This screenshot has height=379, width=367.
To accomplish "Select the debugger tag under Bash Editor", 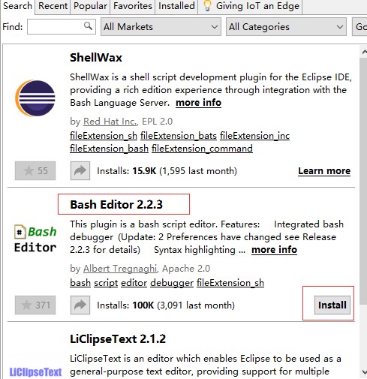I will click(x=172, y=283).
